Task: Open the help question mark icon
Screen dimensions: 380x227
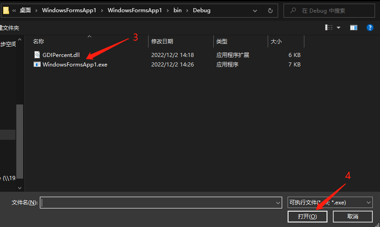Action: [370, 28]
